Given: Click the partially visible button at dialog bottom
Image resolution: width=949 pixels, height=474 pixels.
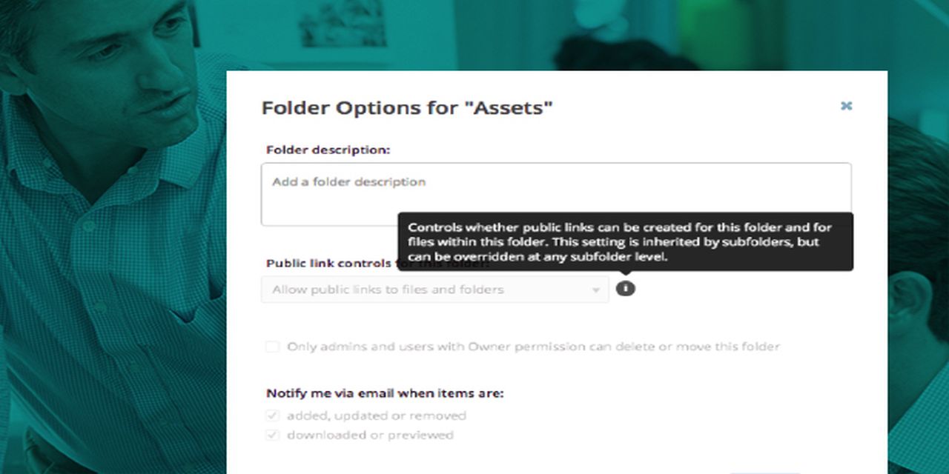Looking at the screenshot, I should [764, 471].
